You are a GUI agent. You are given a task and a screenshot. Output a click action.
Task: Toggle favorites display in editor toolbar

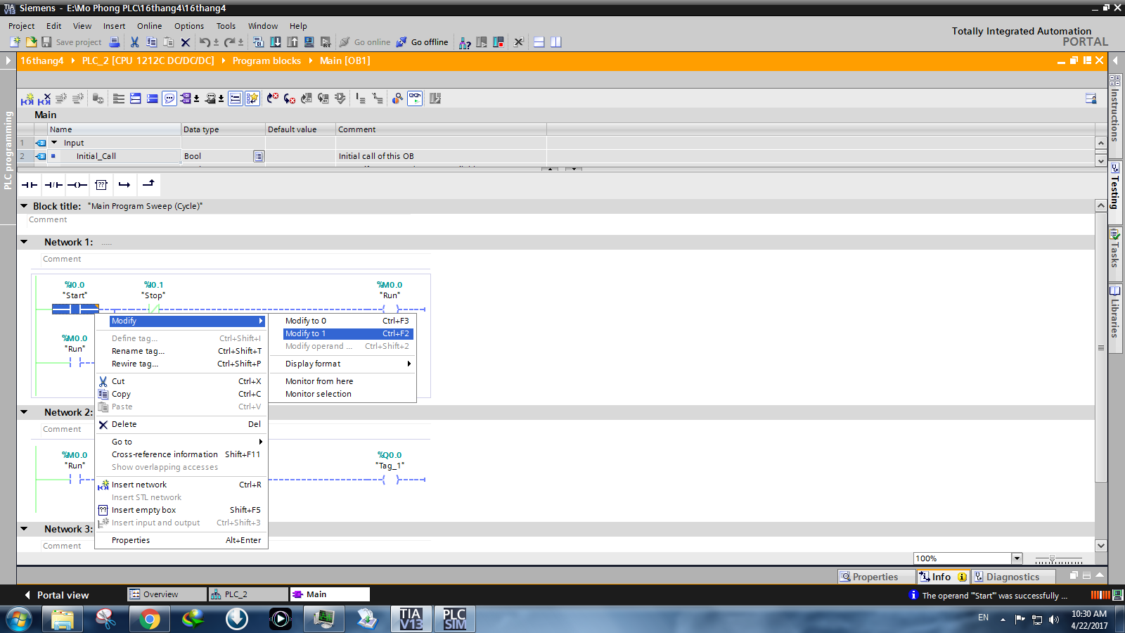click(252, 99)
